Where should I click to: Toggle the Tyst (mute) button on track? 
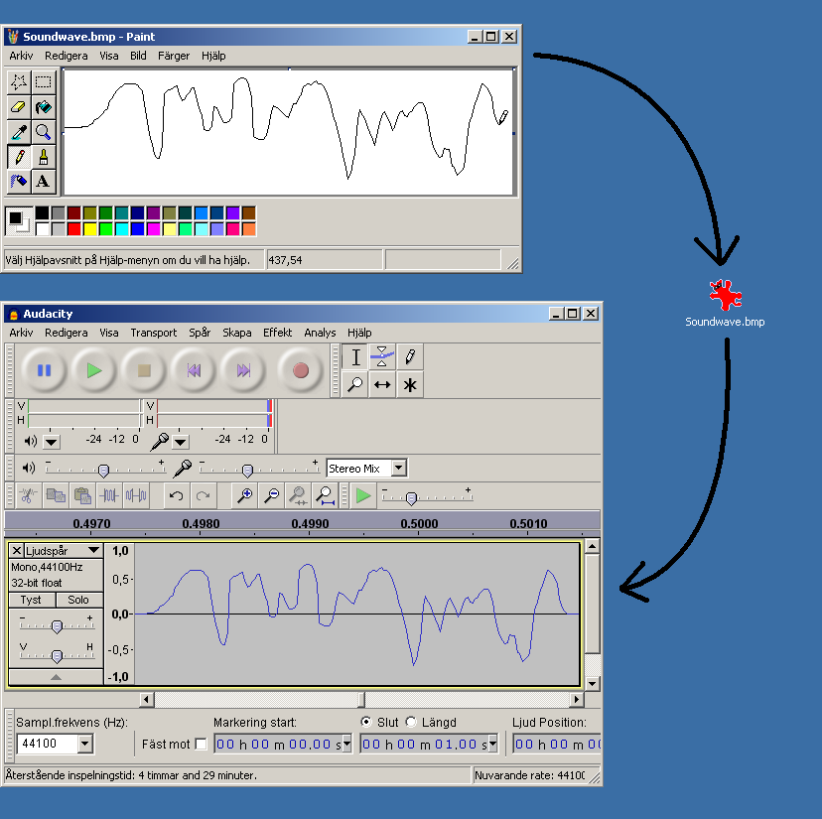click(31, 600)
